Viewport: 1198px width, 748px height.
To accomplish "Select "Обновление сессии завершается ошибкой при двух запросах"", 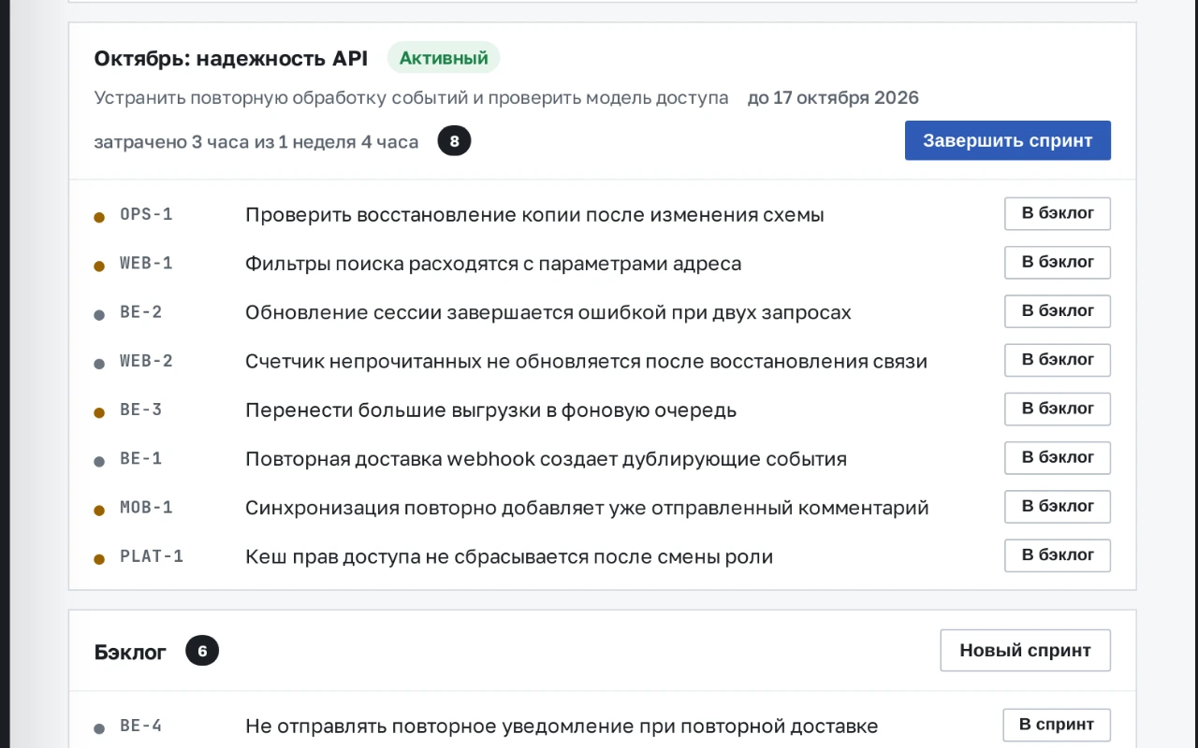I will (548, 311).
